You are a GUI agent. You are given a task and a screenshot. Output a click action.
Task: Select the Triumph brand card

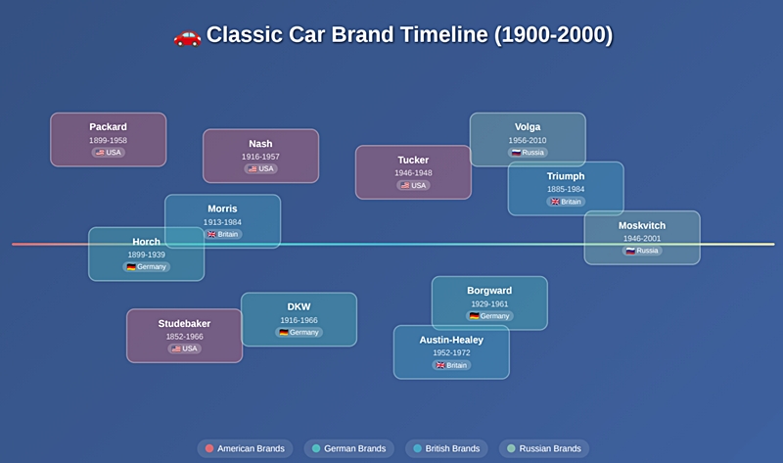[x=566, y=188]
